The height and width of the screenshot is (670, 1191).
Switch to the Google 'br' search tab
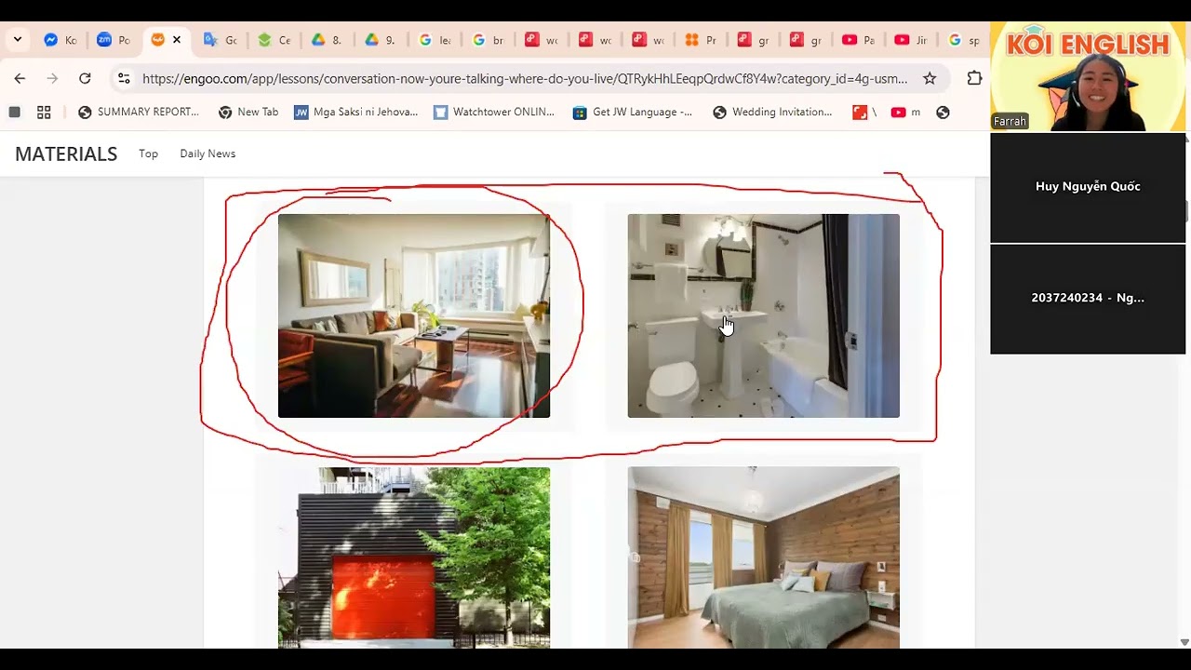click(x=488, y=40)
